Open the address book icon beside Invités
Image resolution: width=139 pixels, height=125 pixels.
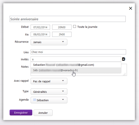click(124, 59)
